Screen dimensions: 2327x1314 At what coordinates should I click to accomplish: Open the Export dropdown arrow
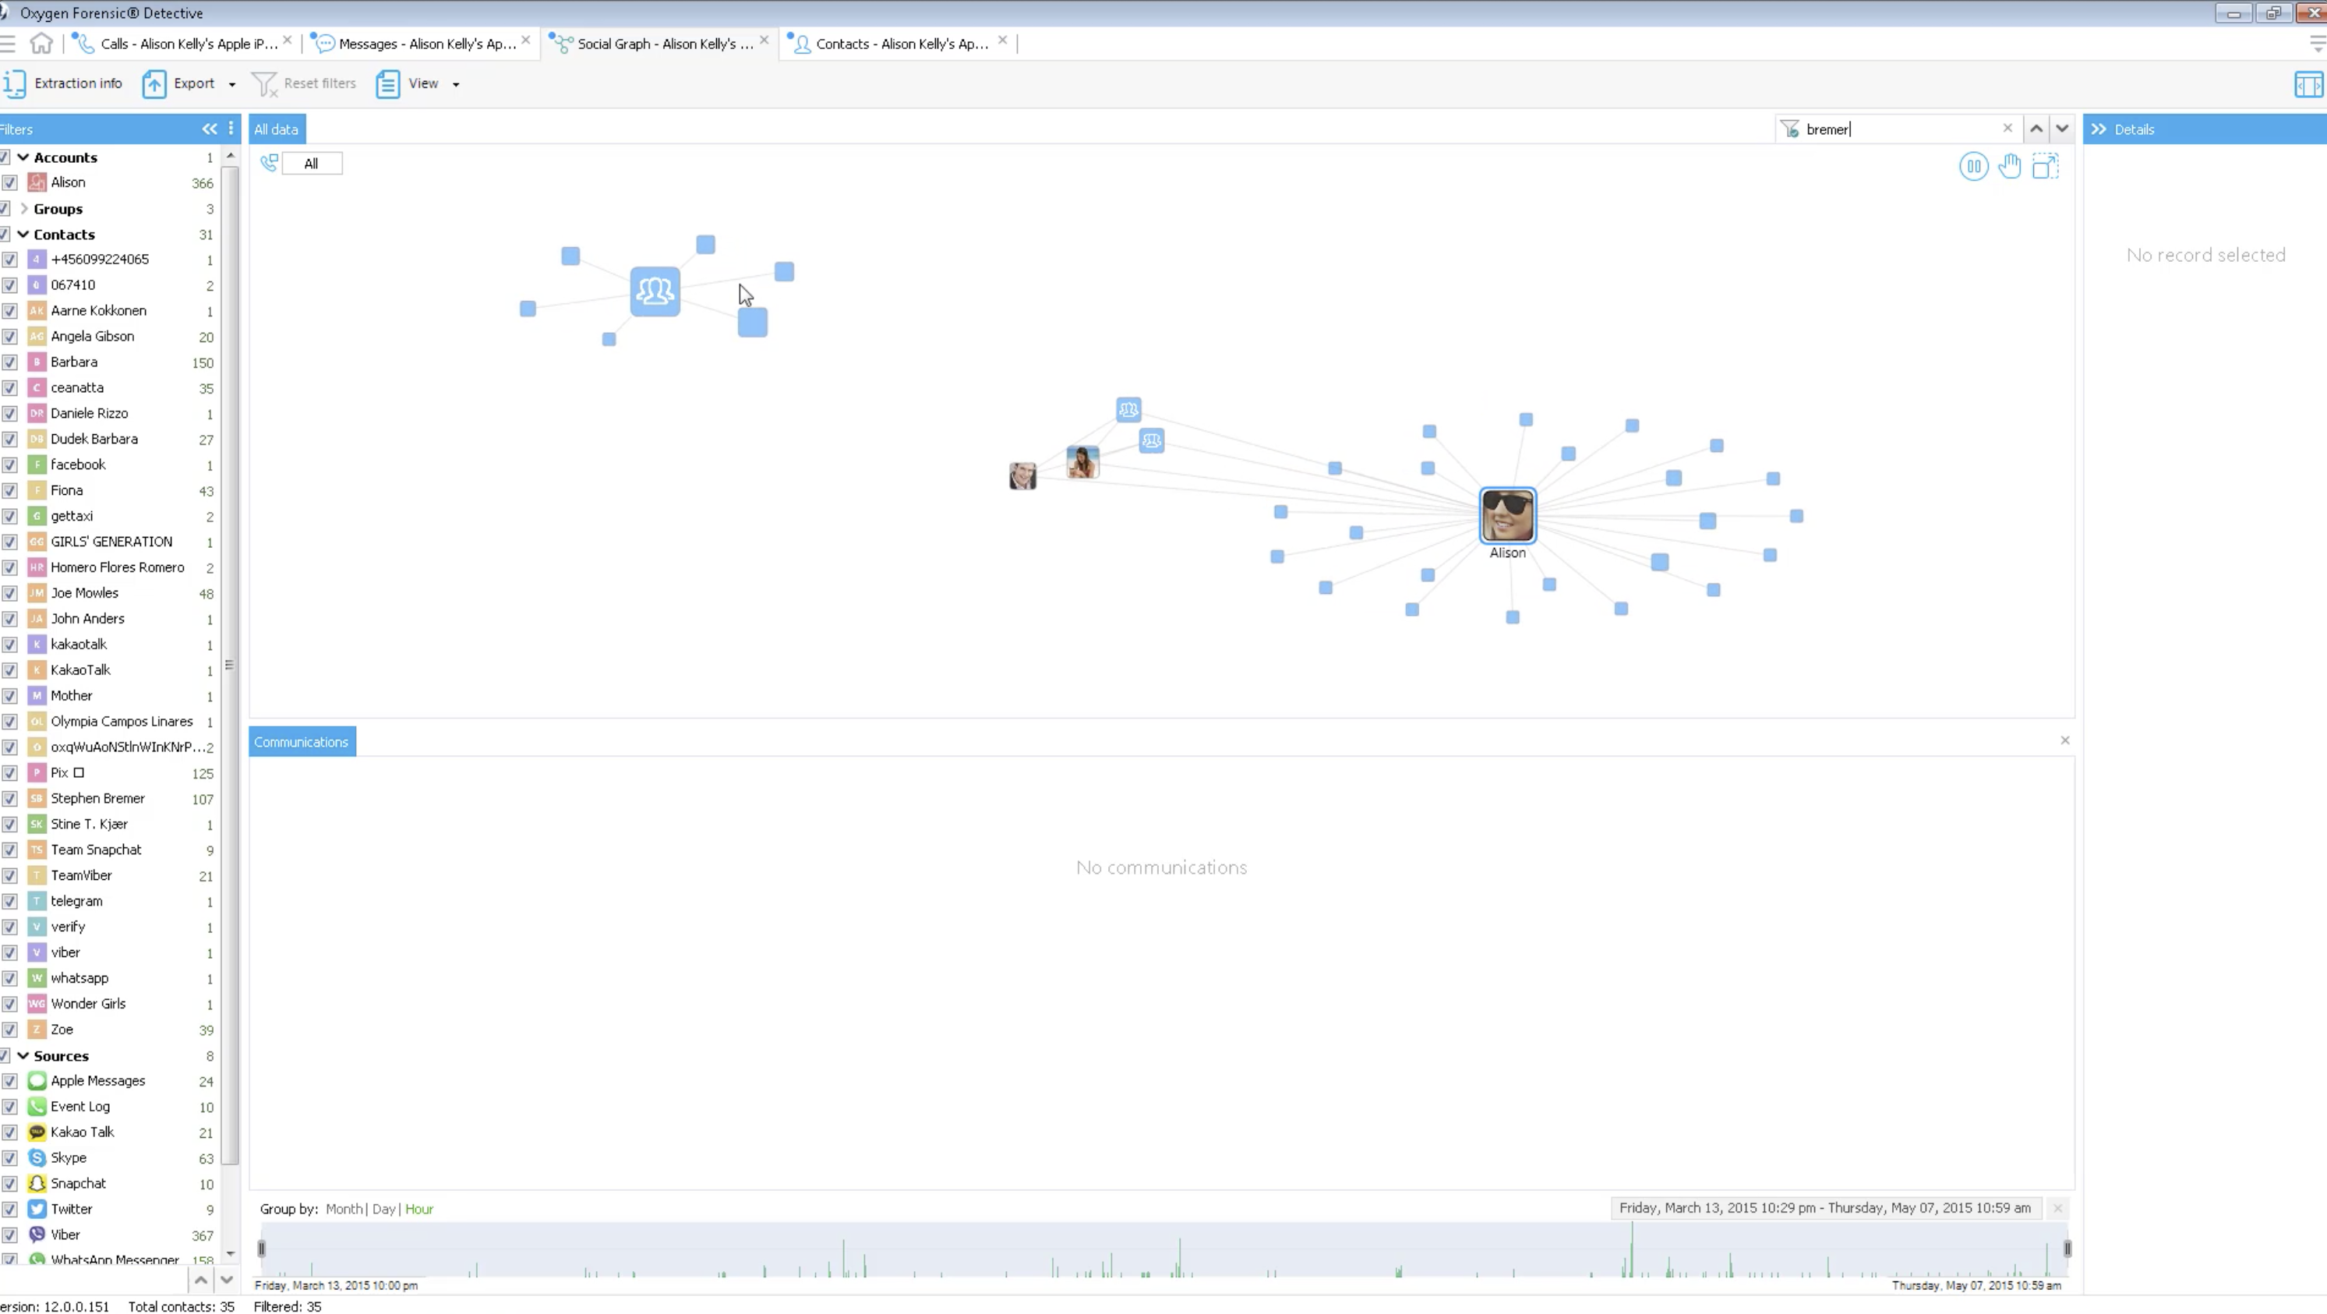(x=232, y=84)
